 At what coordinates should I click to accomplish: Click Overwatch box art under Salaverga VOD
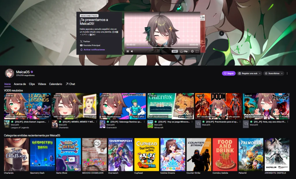click(103, 124)
